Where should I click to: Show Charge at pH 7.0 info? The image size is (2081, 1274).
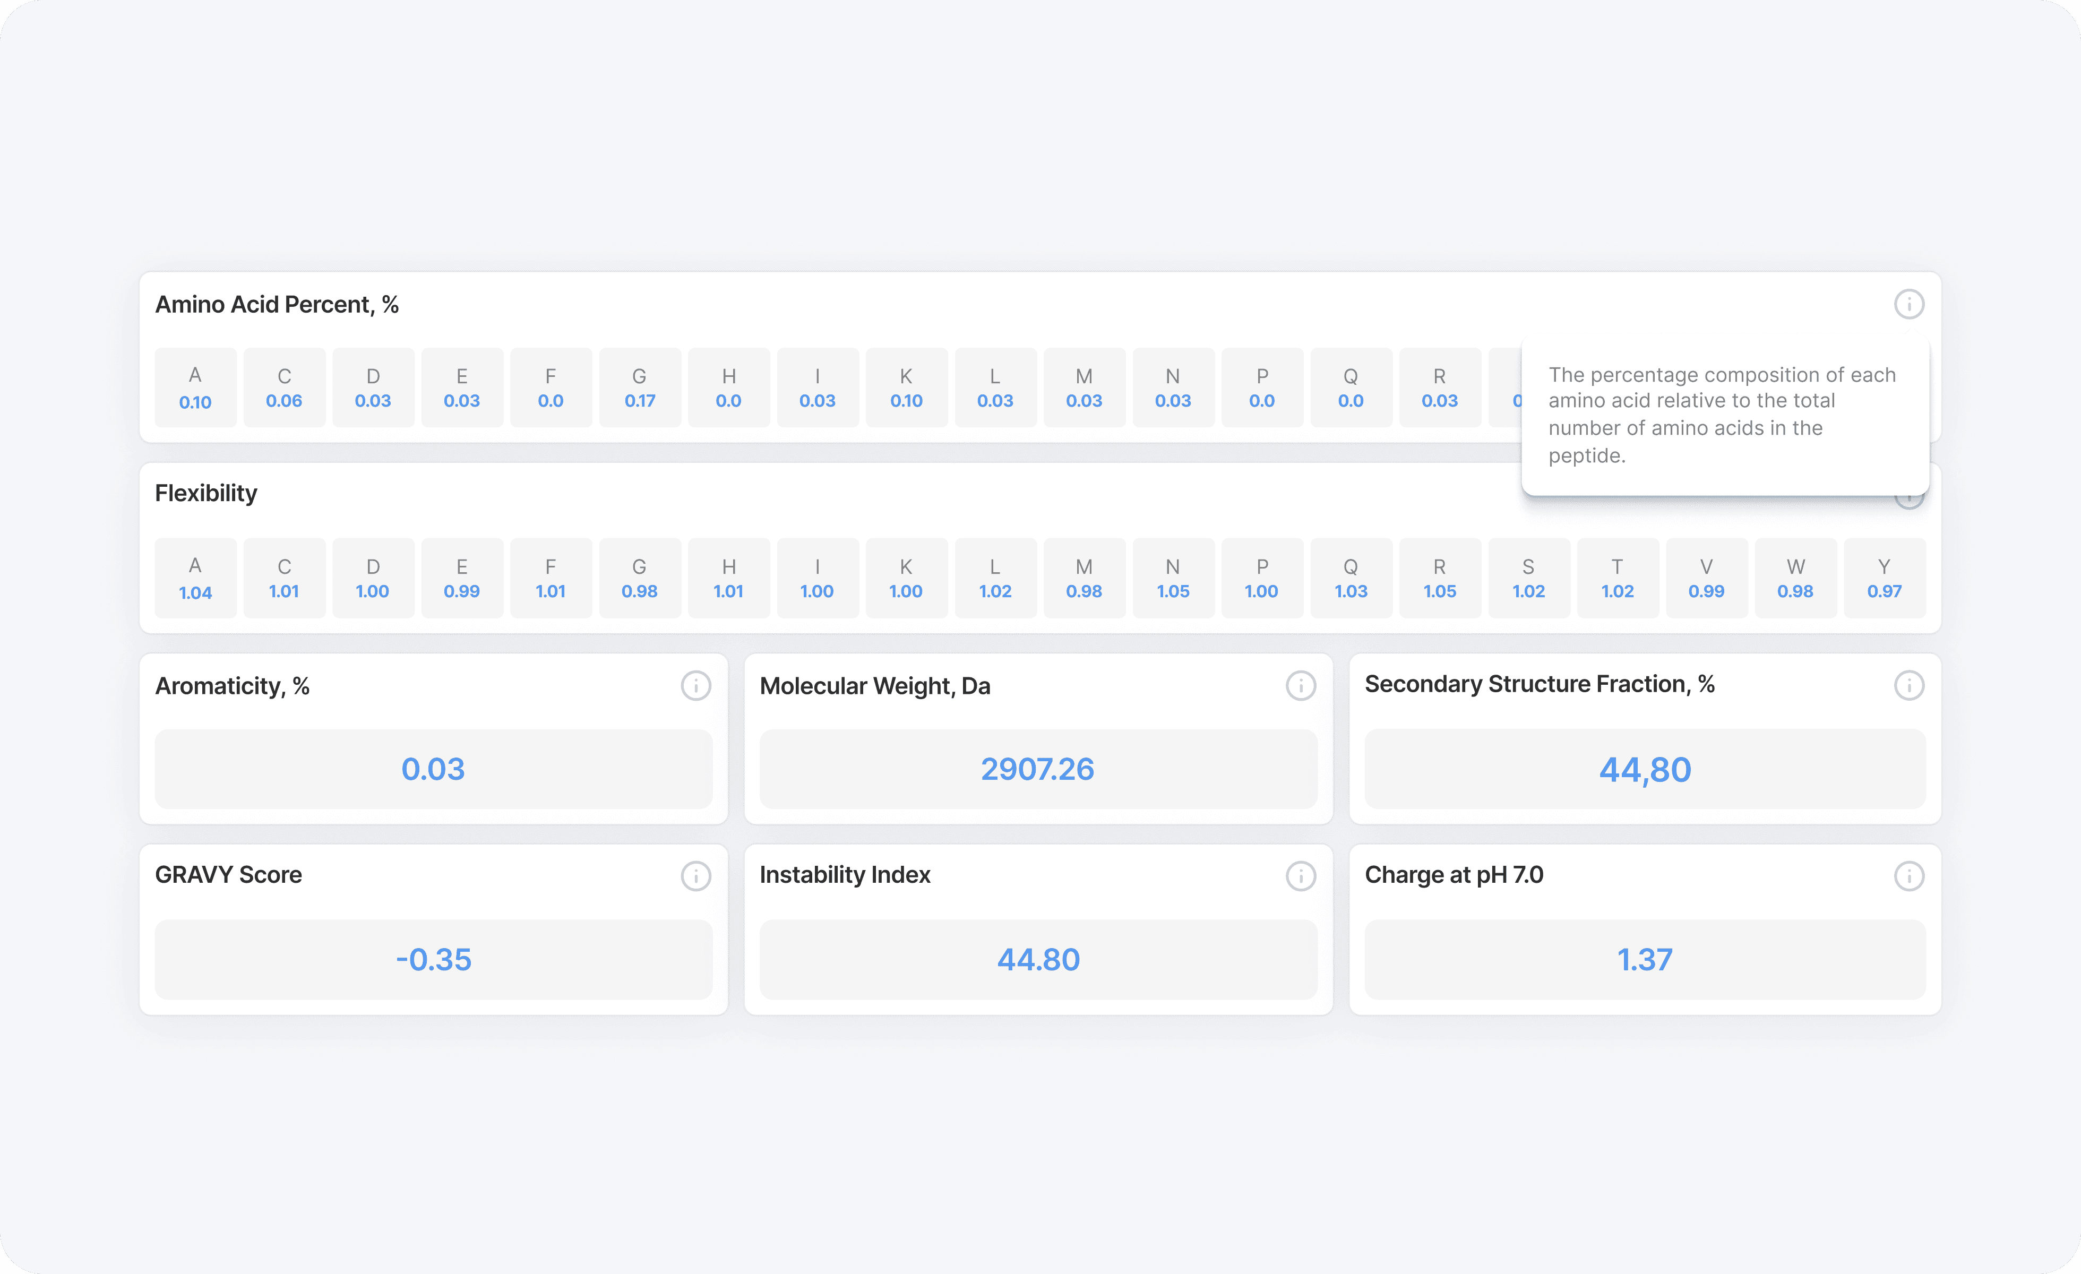(x=1908, y=876)
